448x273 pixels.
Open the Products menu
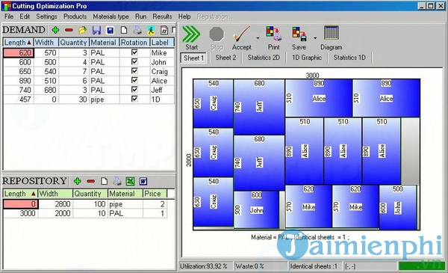[75, 16]
